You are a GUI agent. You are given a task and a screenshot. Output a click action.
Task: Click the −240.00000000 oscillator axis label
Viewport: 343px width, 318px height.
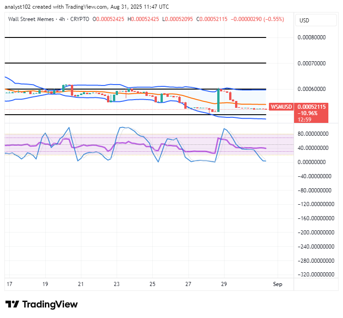point(316,247)
